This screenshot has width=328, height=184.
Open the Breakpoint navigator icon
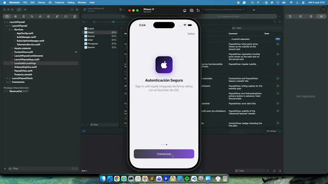click(66, 16)
